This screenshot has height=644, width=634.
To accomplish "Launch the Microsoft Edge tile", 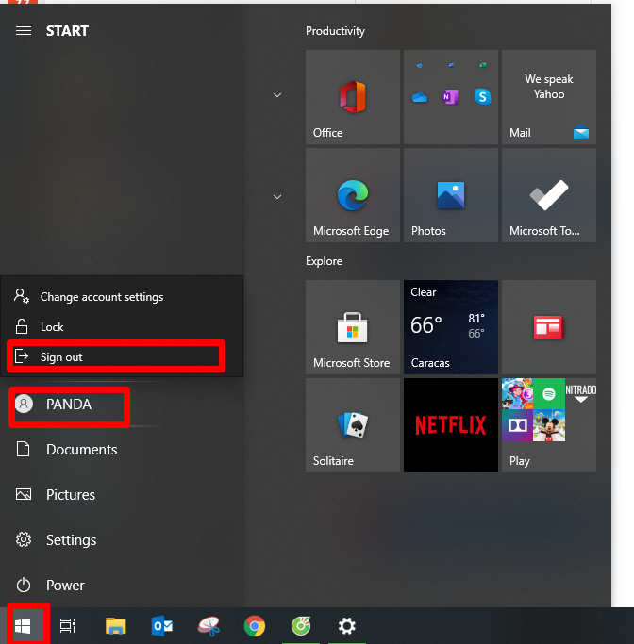I will point(353,195).
